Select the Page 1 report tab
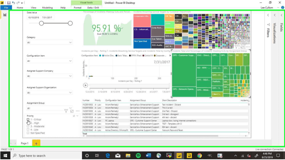Screen dimensions: 285x160 pos(25,143)
